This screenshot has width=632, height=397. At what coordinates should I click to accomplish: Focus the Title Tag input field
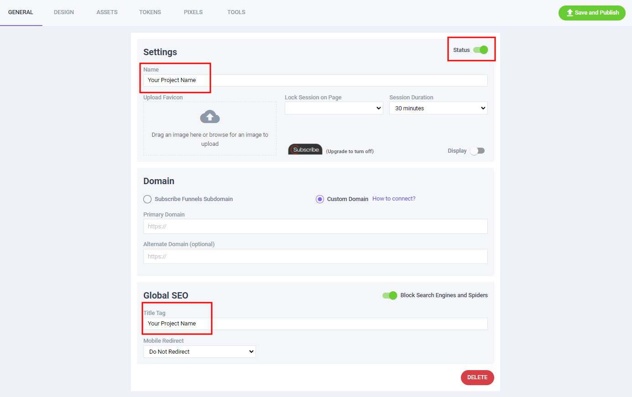click(315, 324)
